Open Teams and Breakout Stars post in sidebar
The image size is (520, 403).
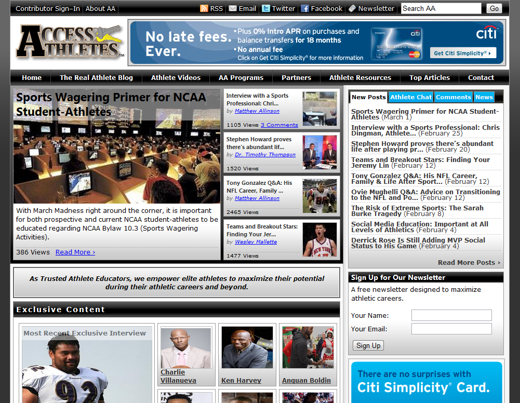pyautogui.click(x=420, y=163)
